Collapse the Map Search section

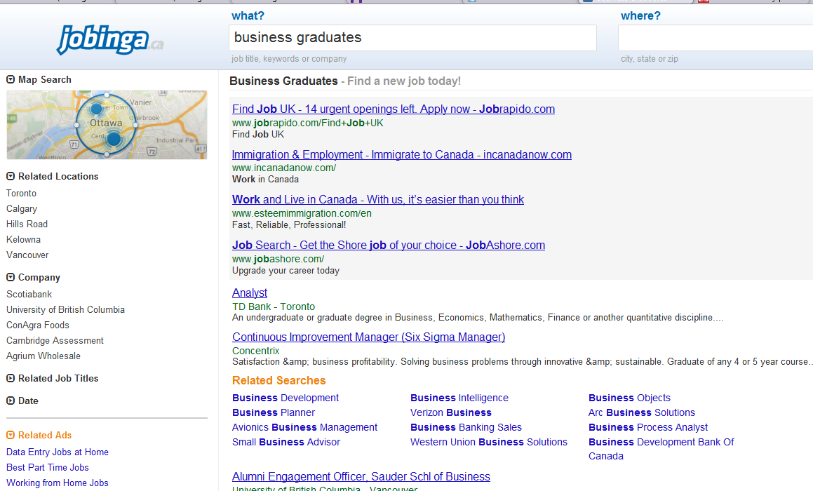tap(11, 80)
